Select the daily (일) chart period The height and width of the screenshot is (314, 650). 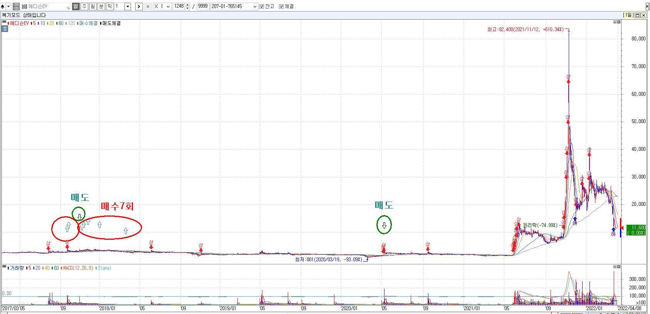pyautogui.click(x=75, y=7)
